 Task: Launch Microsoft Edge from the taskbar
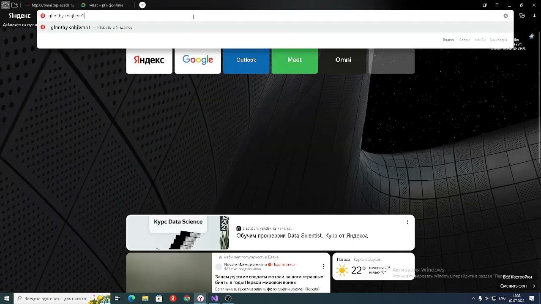coord(131,299)
